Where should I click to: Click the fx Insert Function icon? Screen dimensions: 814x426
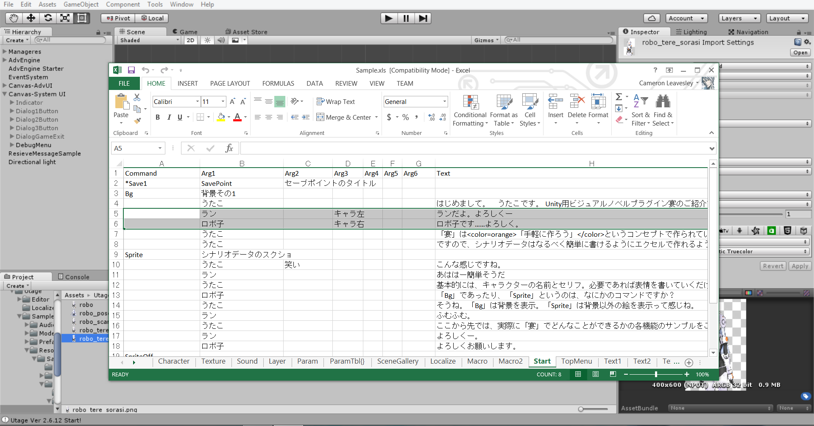pyautogui.click(x=229, y=148)
